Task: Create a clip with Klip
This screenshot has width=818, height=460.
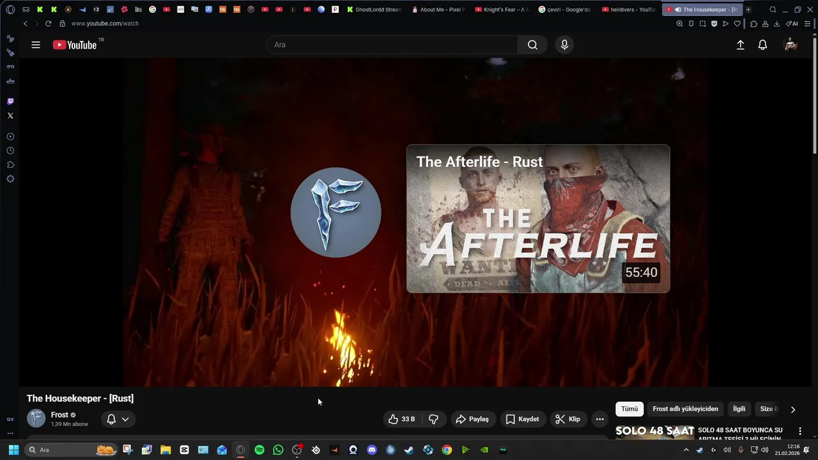Action: [x=568, y=419]
